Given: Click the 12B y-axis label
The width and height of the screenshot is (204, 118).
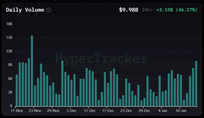Looking at the screenshot, I should (x=9, y=51).
